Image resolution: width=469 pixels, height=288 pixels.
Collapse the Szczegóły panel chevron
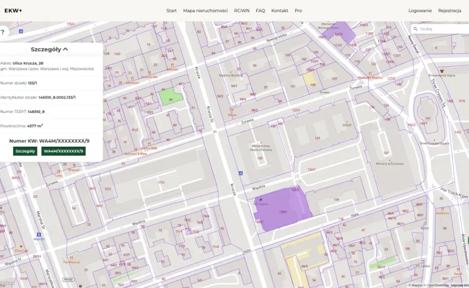pyautogui.click(x=66, y=49)
